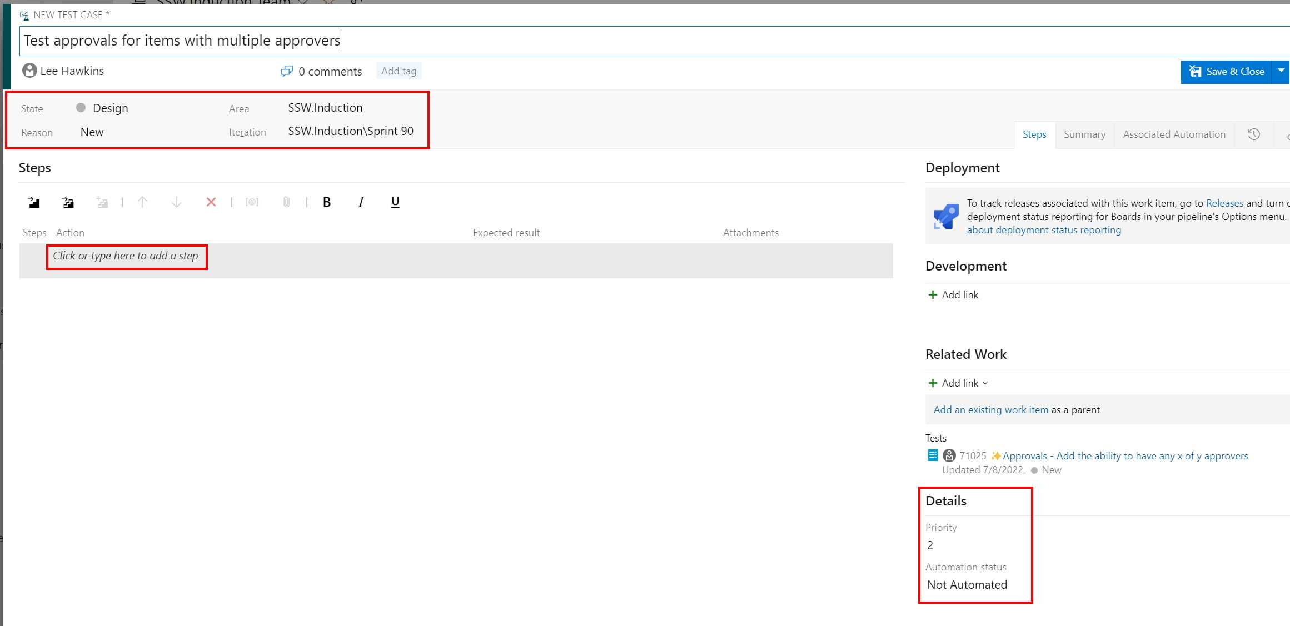Click the red delete step icon
Image resolution: width=1290 pixels, height=626 pixels.
[211, 202]
